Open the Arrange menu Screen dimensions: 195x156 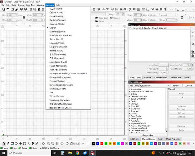click(21, 5)
